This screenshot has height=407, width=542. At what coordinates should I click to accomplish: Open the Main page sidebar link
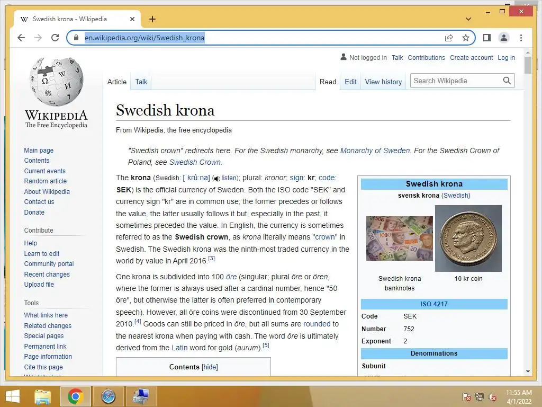tap(39, 150)
